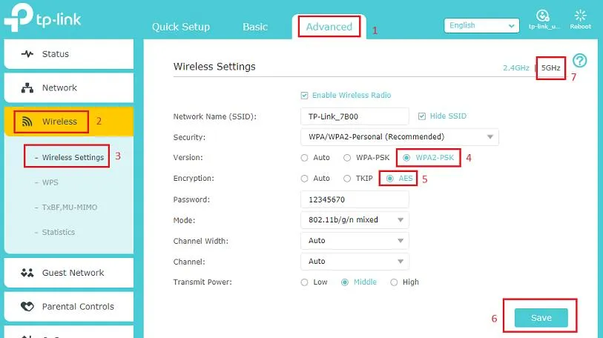This screenshot has height=338, width=603.
Task: Open Wireless Settings submenu item
Action: tap(73, 158)
